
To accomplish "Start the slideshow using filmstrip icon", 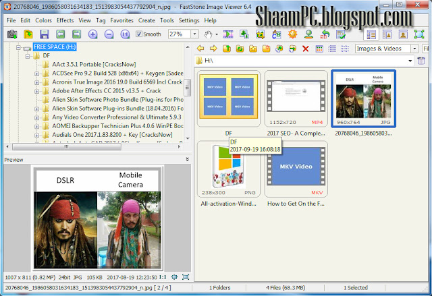I will pyautogui.click(x=228, y=34).
